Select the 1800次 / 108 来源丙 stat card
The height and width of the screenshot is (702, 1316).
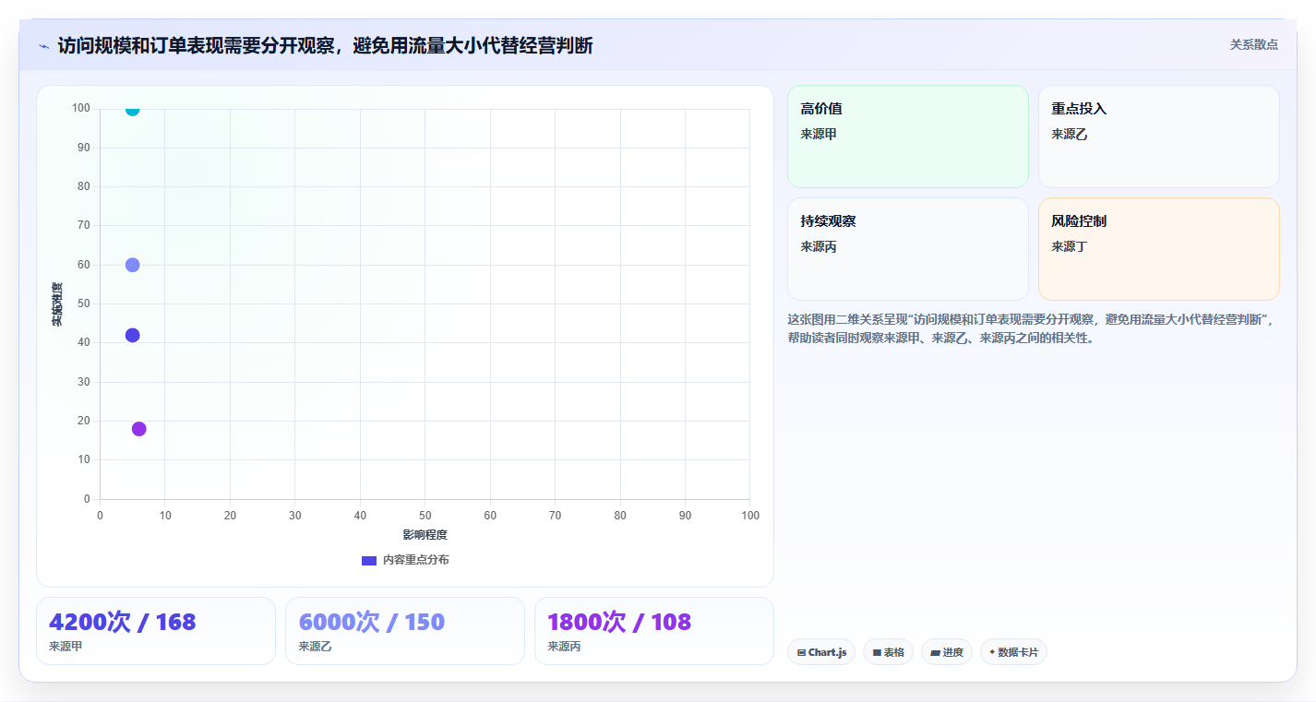pos(654,631)
